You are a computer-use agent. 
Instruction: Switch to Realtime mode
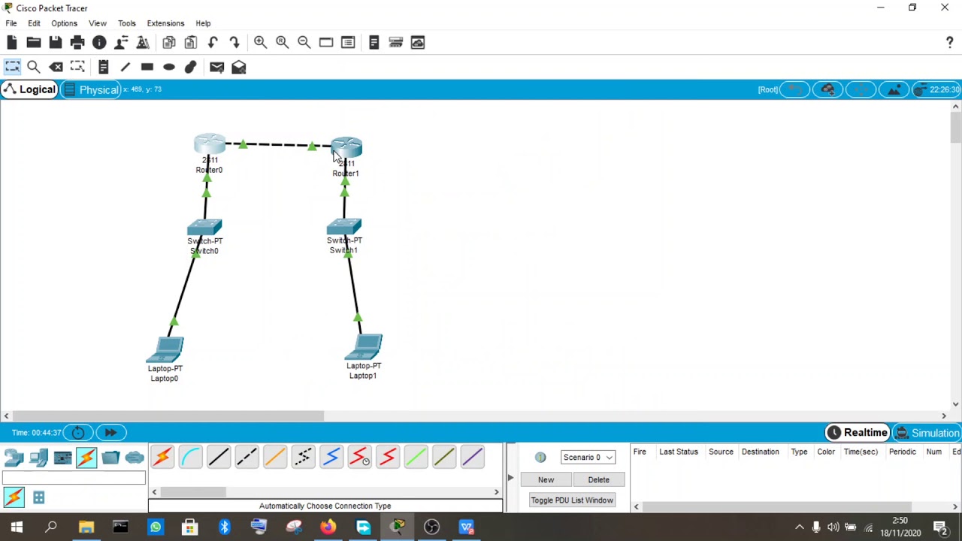[x=858, y=433]
